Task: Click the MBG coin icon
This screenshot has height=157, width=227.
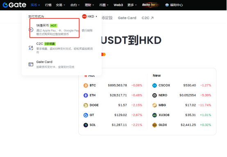Action: (154, 105)
